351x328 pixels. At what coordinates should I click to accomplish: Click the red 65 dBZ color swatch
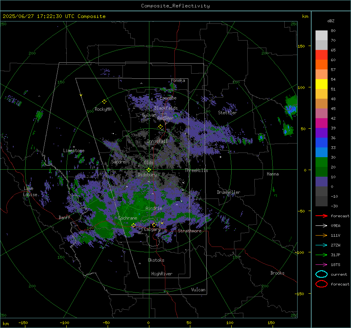point(321,55)
